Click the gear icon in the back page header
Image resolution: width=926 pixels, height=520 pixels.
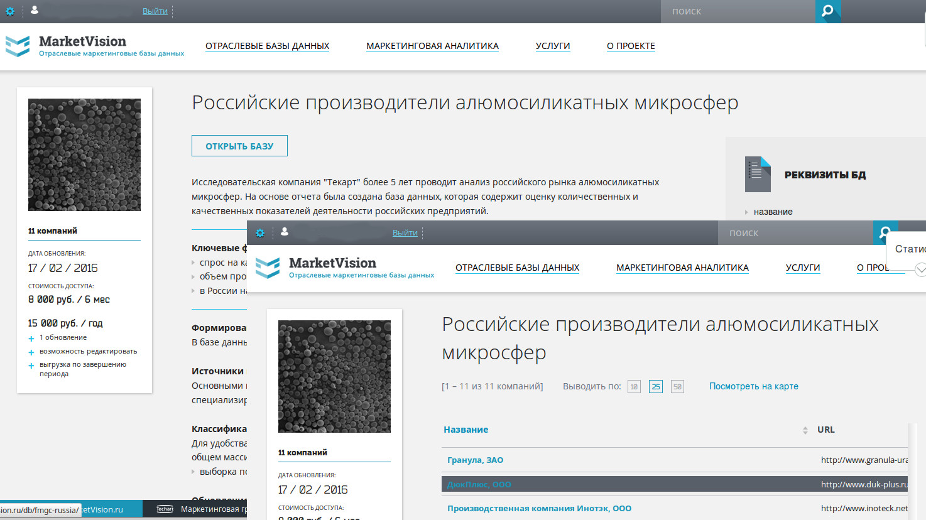point(10,11)
